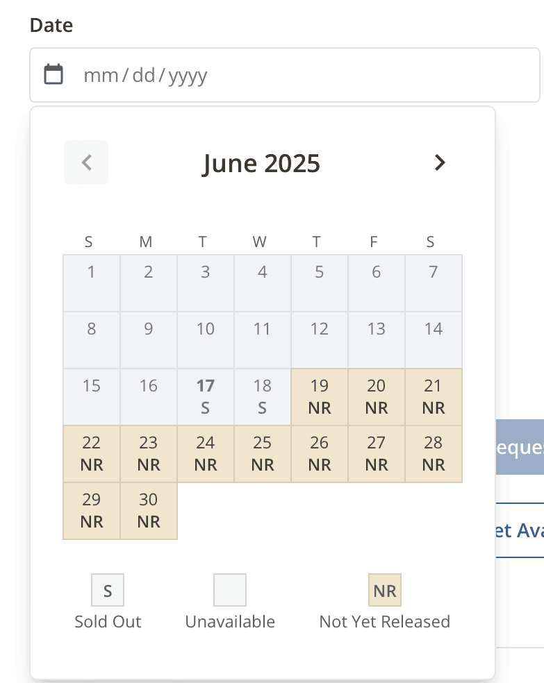
Task: Select June 10 in the calendar
Action: (x=205, y=339)
